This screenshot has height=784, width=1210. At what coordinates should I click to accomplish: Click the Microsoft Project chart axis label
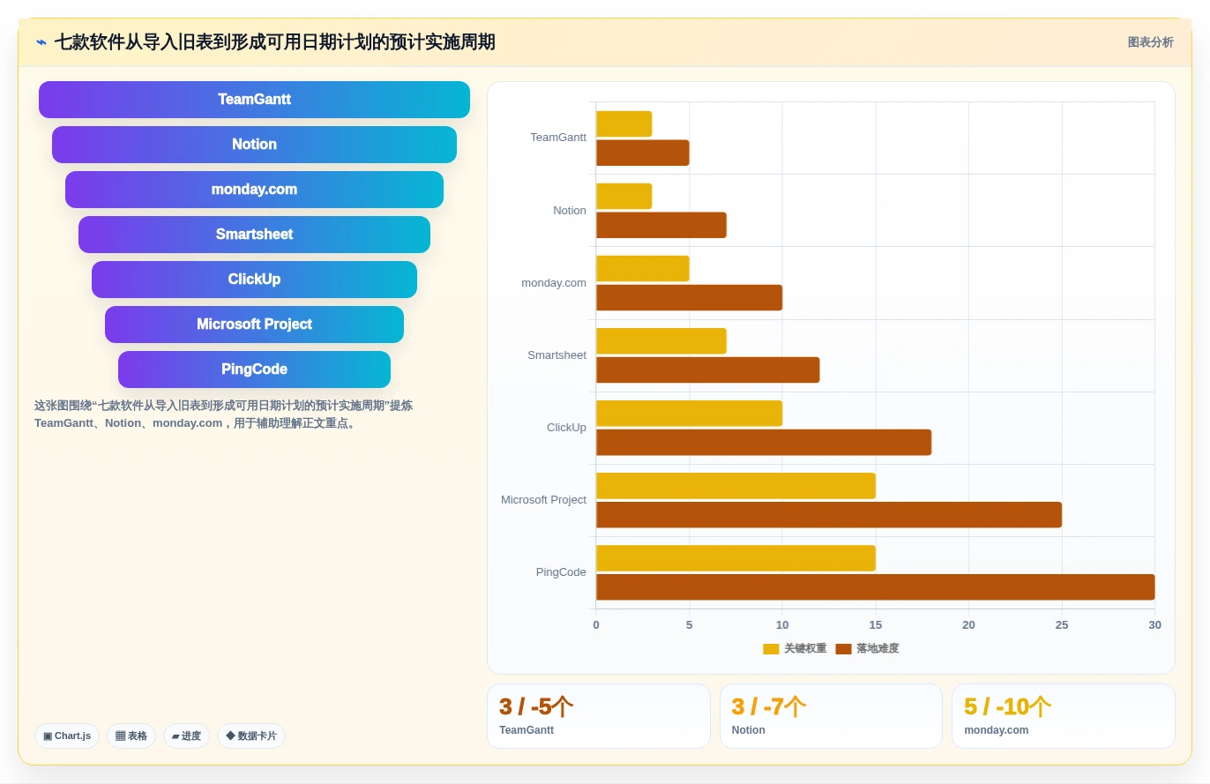coord(543,500)
